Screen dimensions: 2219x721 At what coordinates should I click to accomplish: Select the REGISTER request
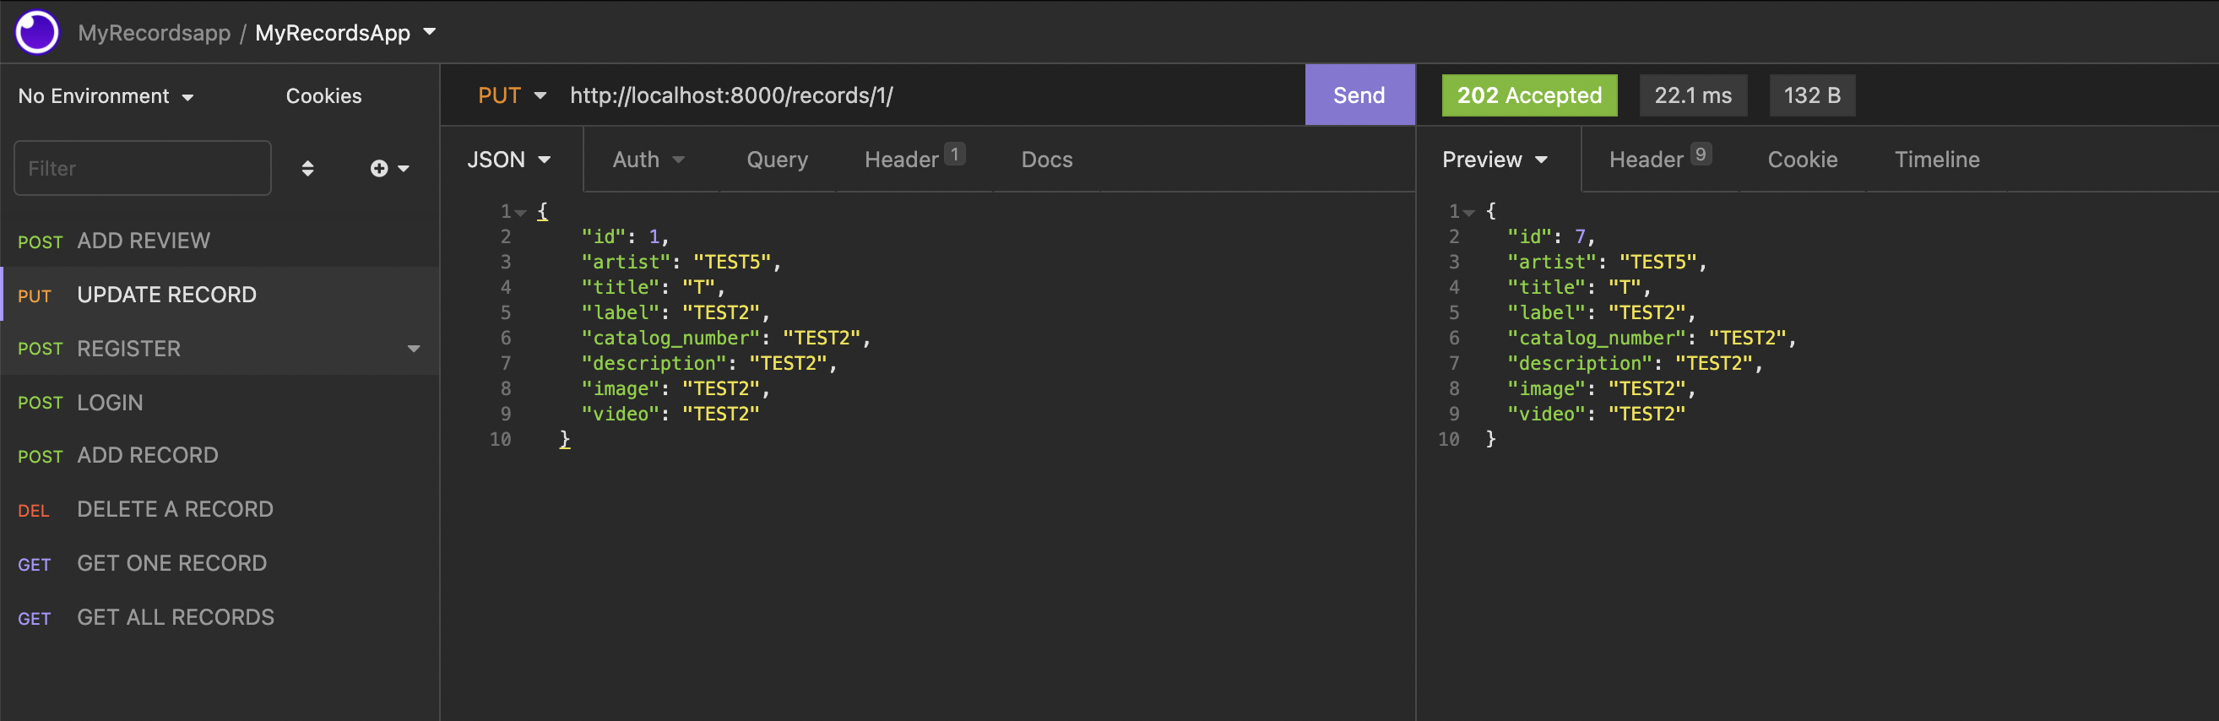point(220,349)
